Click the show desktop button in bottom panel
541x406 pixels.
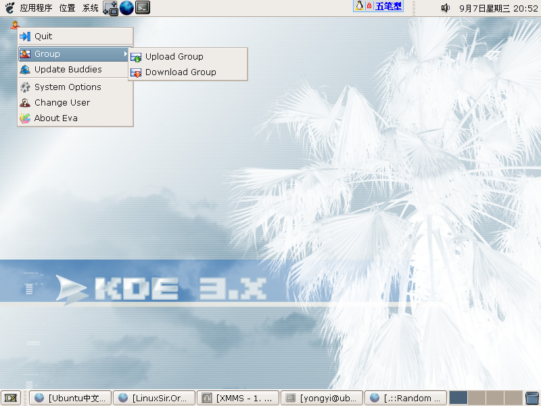pos(11,398)
